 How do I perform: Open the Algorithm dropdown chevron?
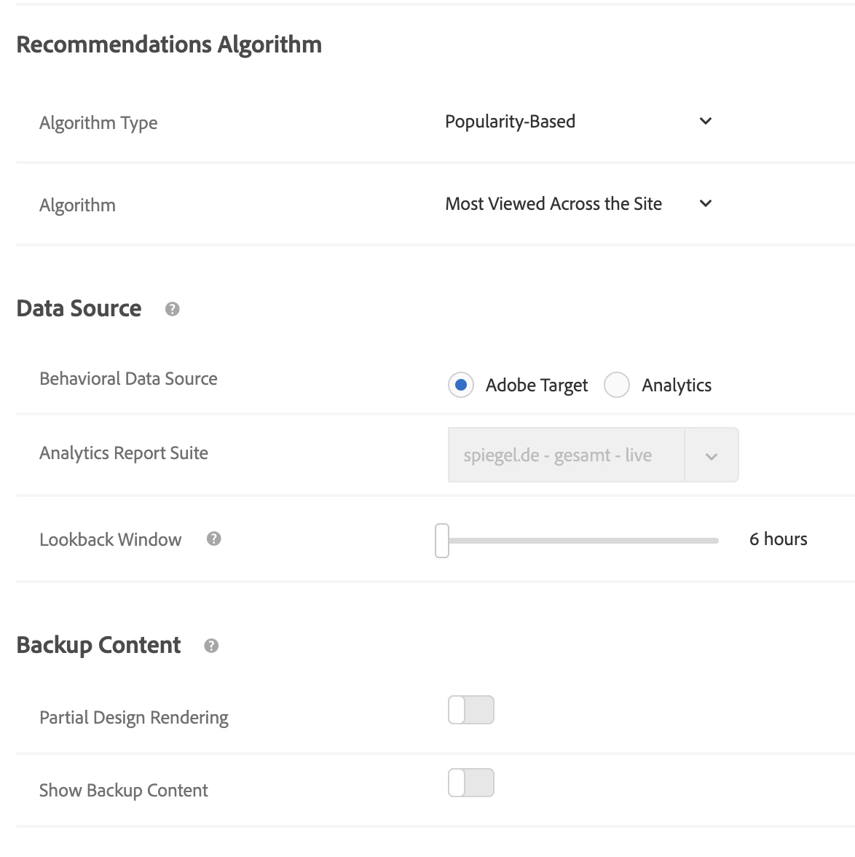[705, 203]
